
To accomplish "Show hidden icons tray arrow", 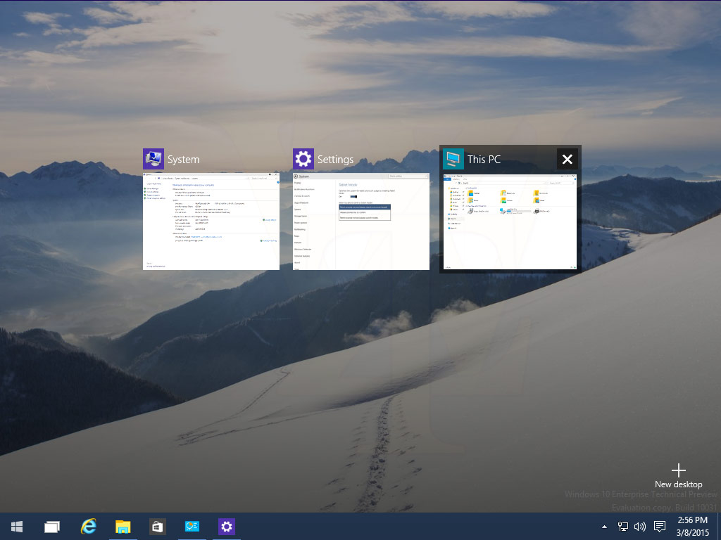I will click(604, 527).
